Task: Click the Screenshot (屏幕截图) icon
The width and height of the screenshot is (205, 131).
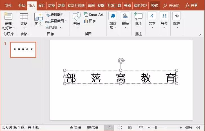Action: 47,21
